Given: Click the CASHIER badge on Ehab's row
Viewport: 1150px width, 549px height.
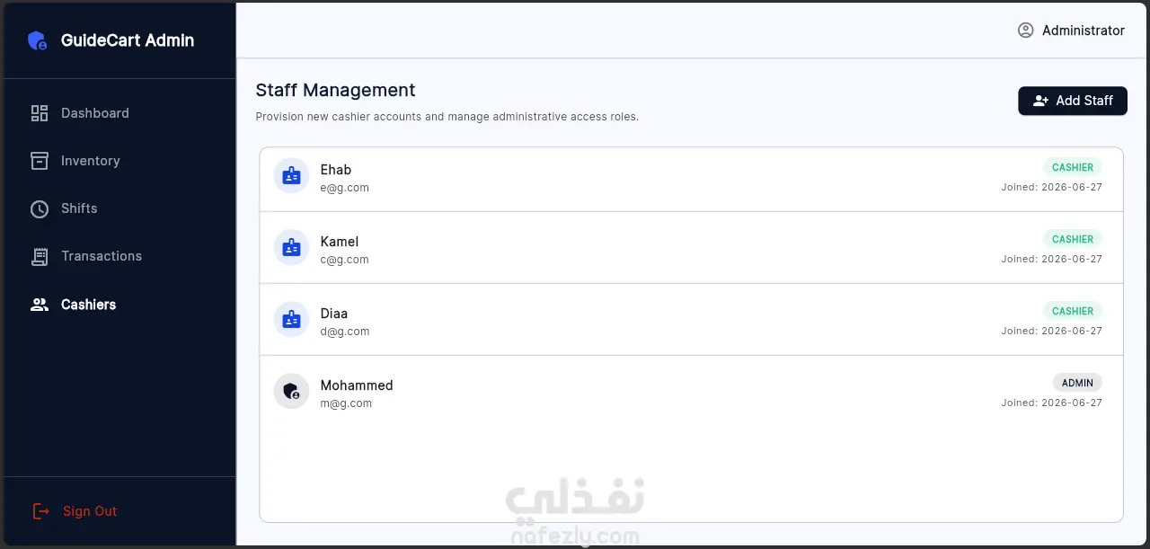Looking at the screenshot, I should (x=1073, y=167).
